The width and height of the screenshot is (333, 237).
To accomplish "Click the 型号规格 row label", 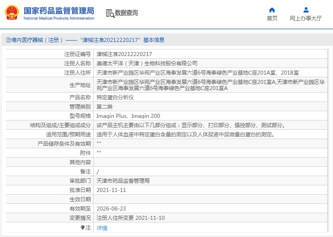I will click(80, 116).
